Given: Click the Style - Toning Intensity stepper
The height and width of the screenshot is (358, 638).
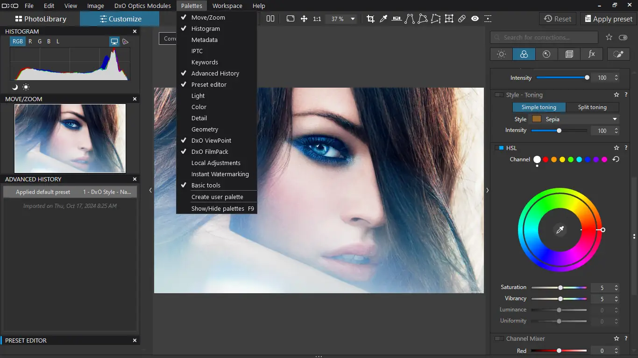Looking at the screenshot, I should 616,131.
